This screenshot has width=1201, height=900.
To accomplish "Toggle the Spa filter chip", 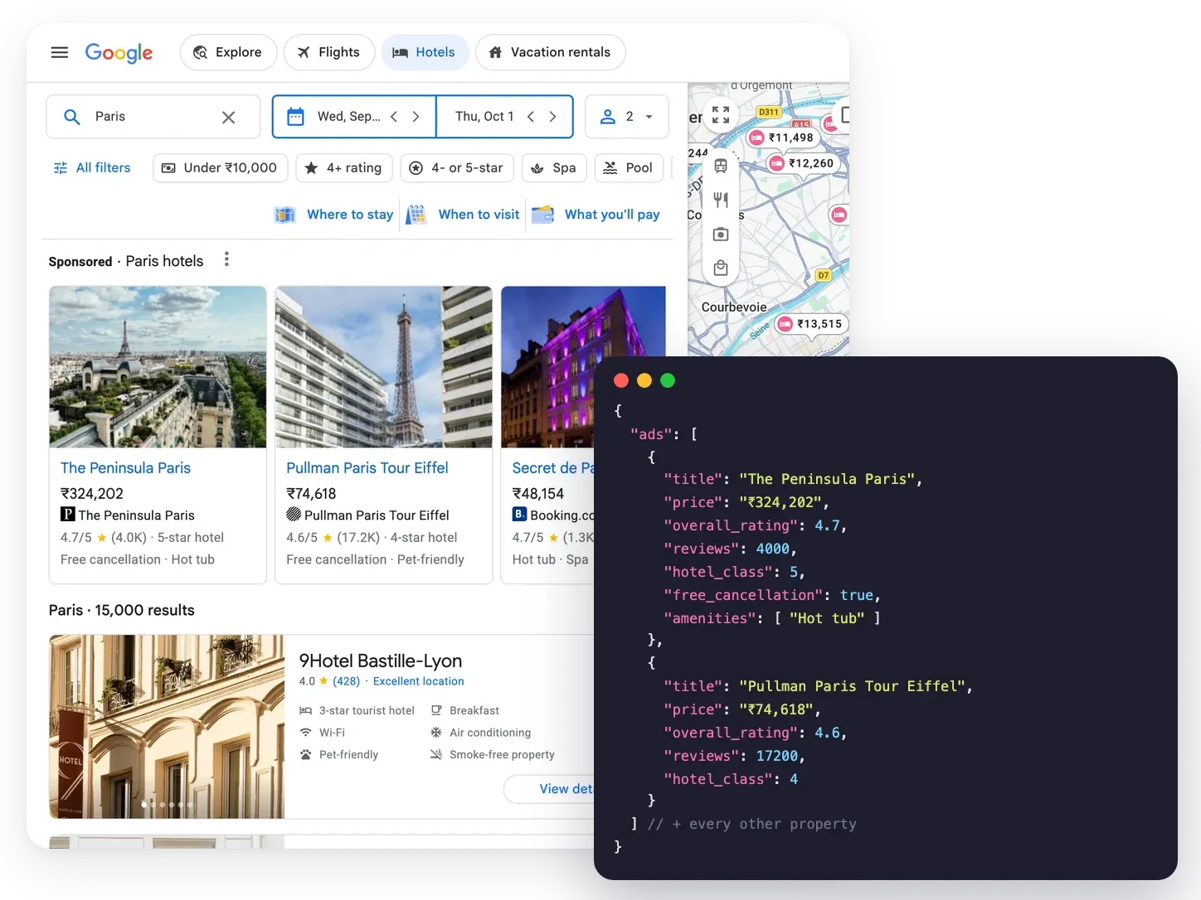I will [554, 168].
